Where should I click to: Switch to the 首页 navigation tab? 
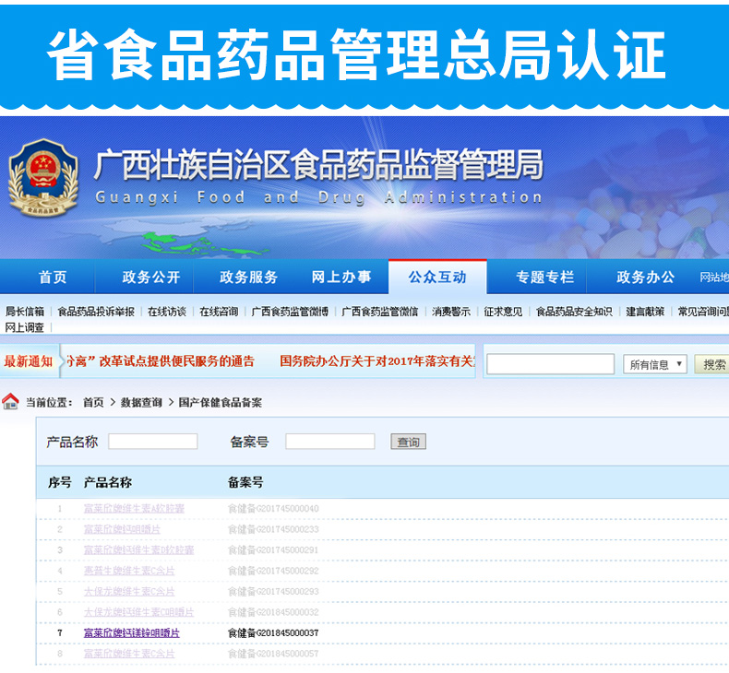[x=53, y=277]
